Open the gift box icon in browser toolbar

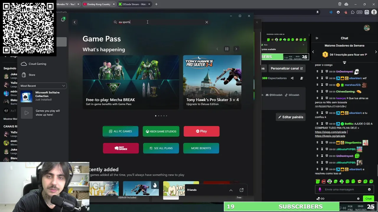click(x=367, y=12)
